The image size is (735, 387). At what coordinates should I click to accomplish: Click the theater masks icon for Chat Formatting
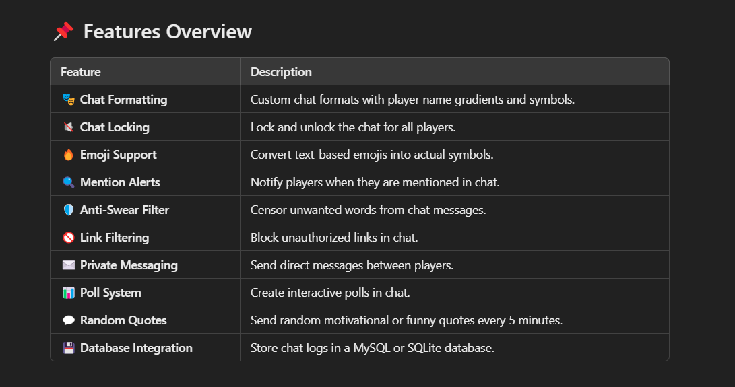69,100
